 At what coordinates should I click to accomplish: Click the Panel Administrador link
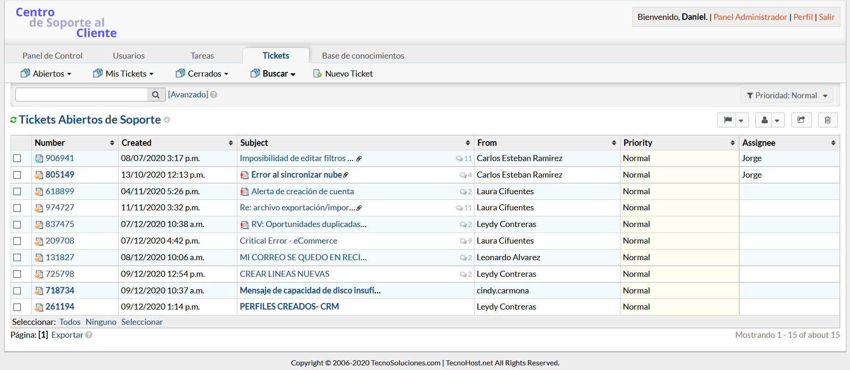pyautogui.click(x=750, y=17)
